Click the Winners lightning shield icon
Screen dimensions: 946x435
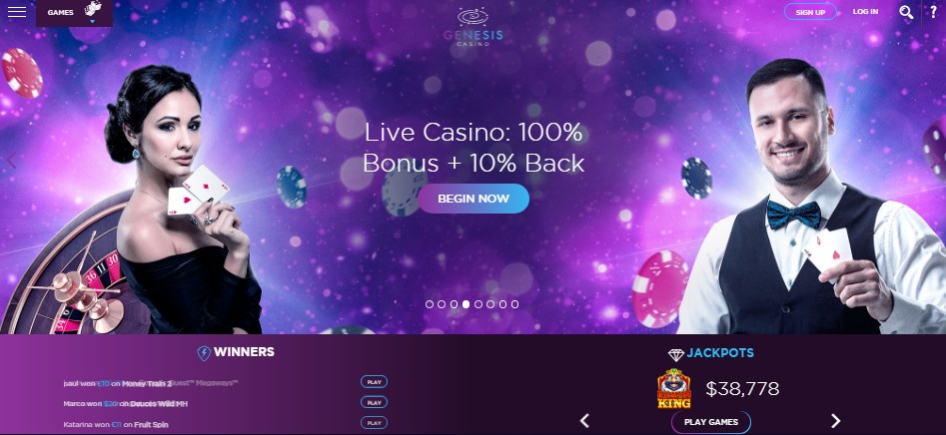click(x=204, y=353)
